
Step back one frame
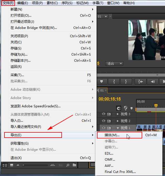[x=153, y=81]
